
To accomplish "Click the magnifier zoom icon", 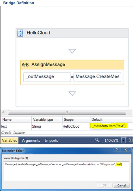I will click(x=97, y=140).
